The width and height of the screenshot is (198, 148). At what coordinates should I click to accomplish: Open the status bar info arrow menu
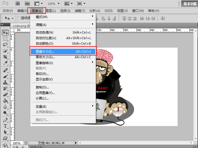coord(76,143)
